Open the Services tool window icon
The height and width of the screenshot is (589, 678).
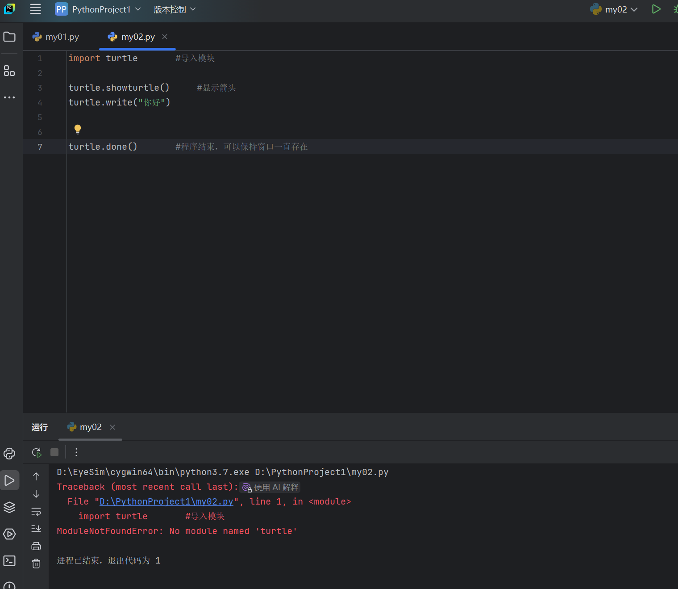[9, 534]
